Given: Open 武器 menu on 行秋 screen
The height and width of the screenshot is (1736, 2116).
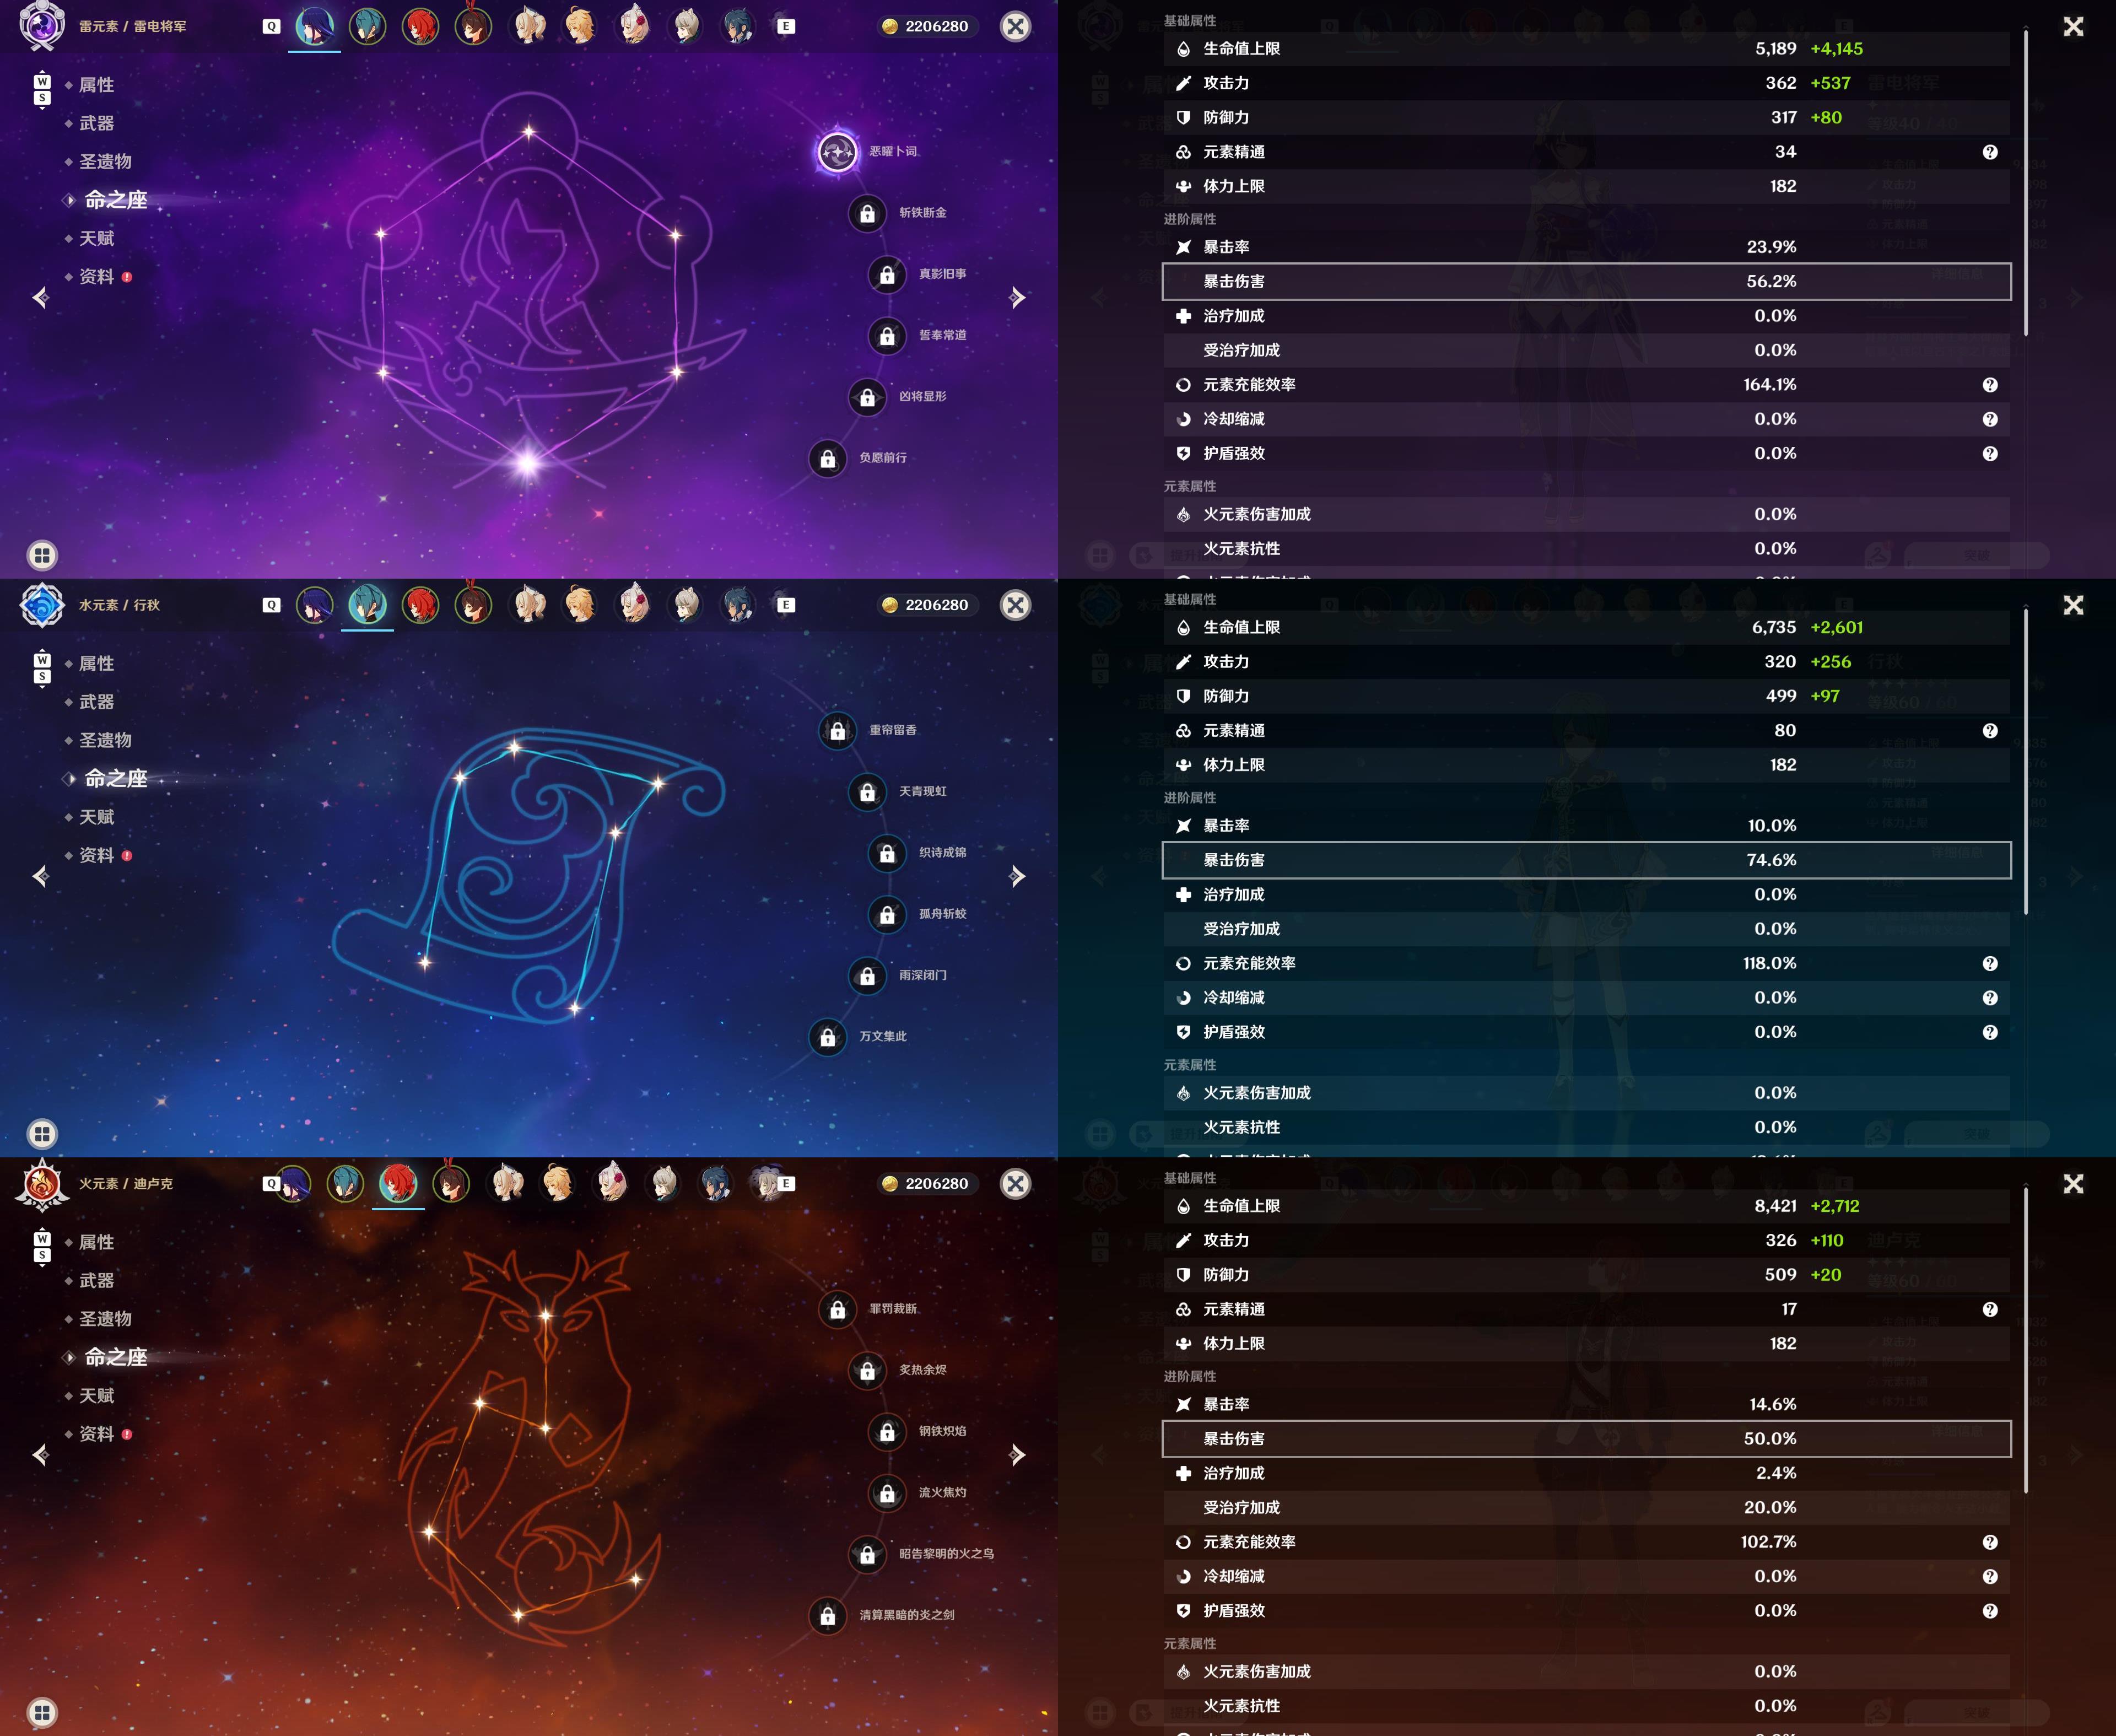Looking at the screenshot, I should tap(97, 702).
